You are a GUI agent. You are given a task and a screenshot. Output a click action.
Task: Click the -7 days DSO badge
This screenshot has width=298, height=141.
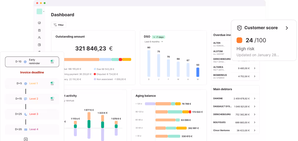158,37
